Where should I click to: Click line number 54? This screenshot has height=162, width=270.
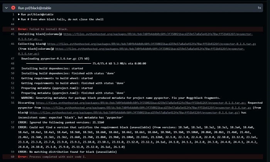(13, 93)
